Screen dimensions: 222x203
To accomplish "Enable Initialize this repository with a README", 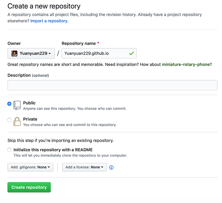I will click(x=9, y=150).
